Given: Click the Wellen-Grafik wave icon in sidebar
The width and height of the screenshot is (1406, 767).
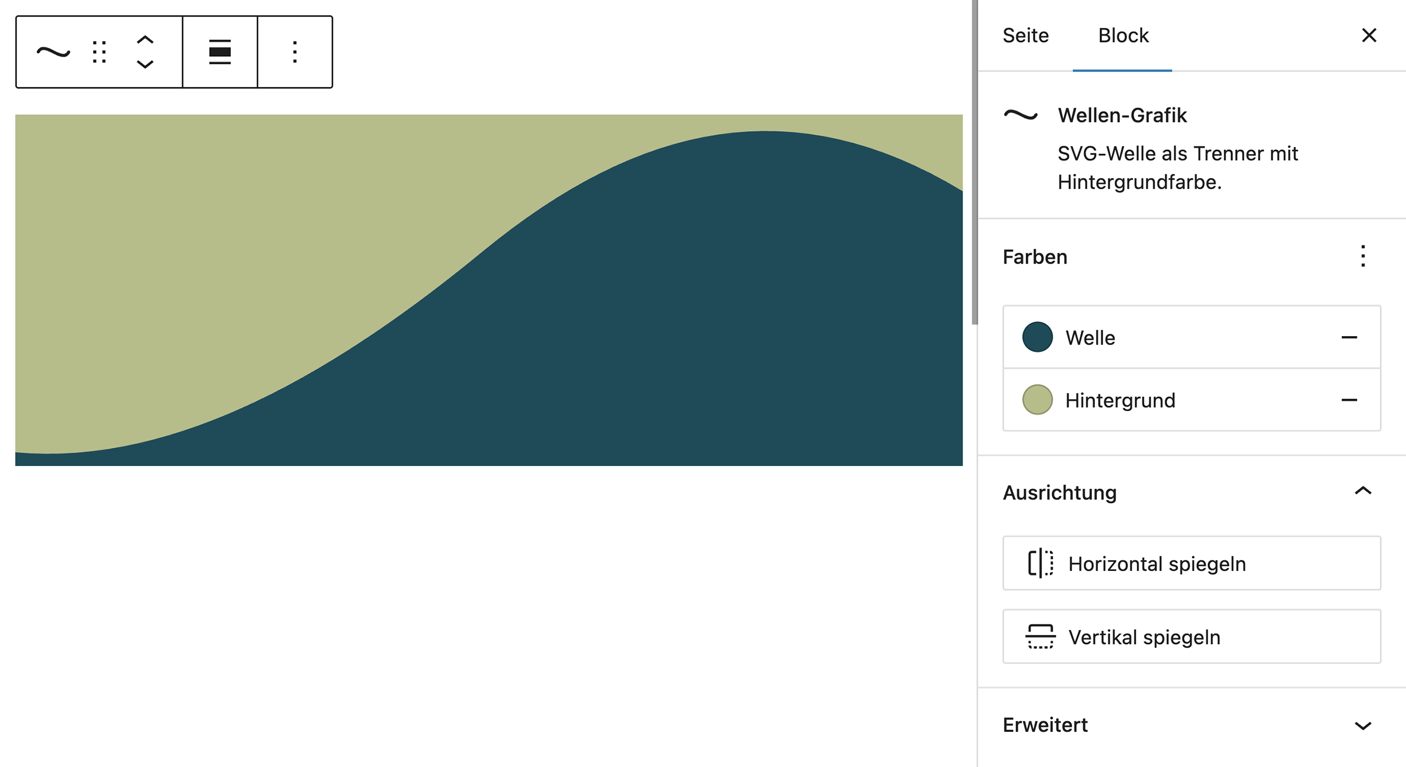Looking at the screenshot, I should (1021, 115).
